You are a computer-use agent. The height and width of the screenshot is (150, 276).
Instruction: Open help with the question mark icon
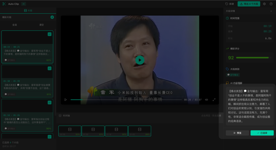click(x=271, y=4)
